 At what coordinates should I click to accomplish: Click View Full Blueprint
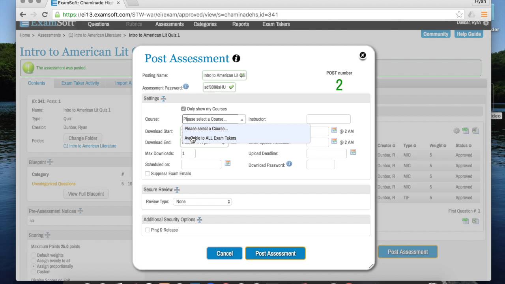(x=86, y=194)
